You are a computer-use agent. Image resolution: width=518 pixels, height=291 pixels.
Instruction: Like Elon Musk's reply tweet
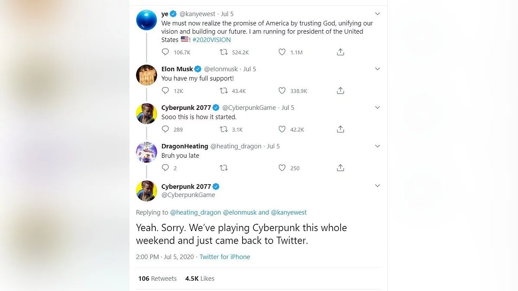(x=282, y=91)
